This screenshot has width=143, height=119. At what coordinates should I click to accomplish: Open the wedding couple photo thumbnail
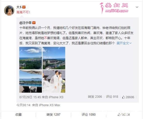click(54, 81)
